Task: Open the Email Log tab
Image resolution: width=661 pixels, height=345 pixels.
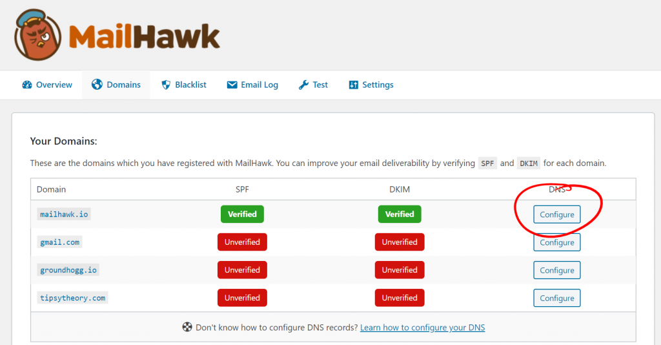Action: pyautogui.click(x=252, y=85)
